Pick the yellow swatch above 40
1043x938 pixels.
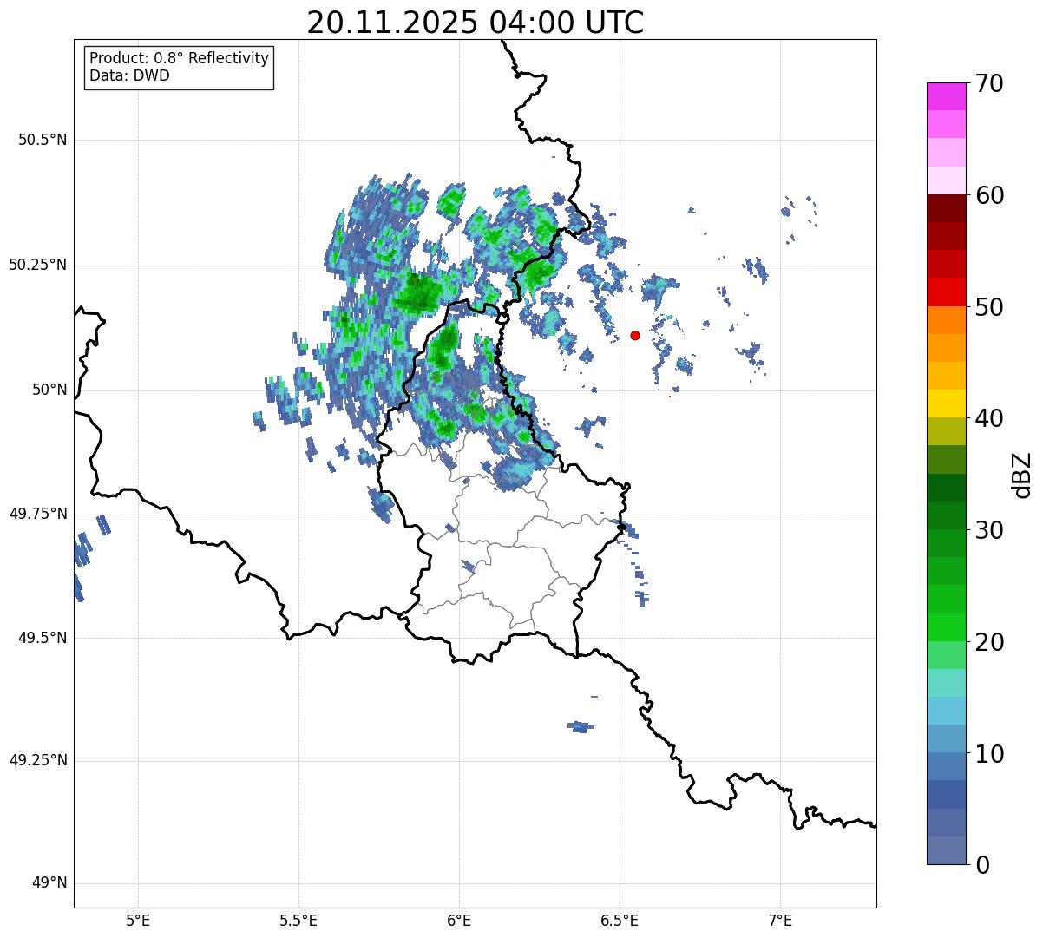click(946, 403)
